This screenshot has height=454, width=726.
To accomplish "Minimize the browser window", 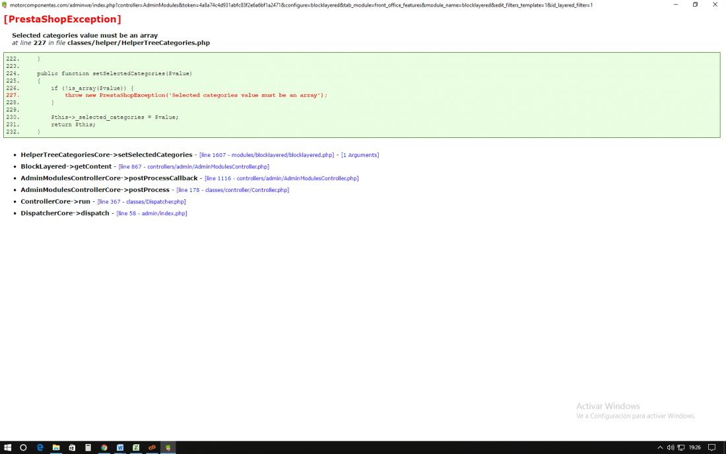I will point(676,5).
